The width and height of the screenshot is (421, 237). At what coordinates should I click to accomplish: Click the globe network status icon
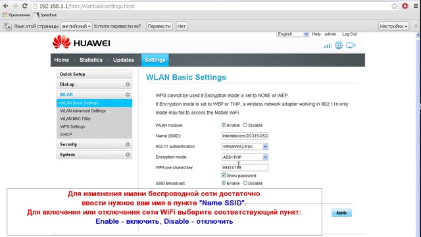coord(339,45)
